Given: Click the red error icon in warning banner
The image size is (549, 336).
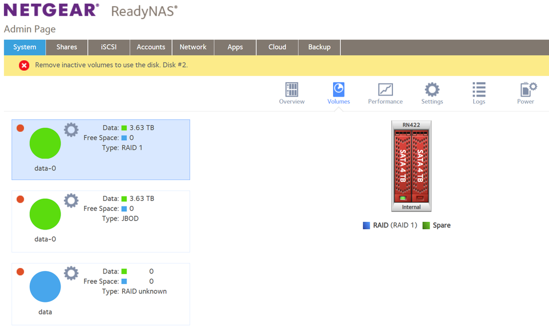Looking at the screenshot, I should [24, 65].
